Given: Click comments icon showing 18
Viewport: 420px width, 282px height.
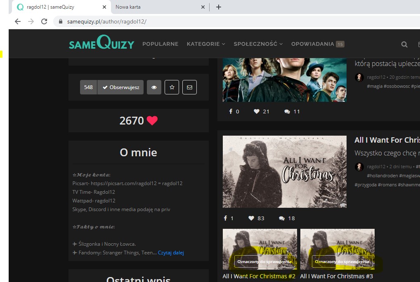Looking at the screenshot, I should 281,218.
